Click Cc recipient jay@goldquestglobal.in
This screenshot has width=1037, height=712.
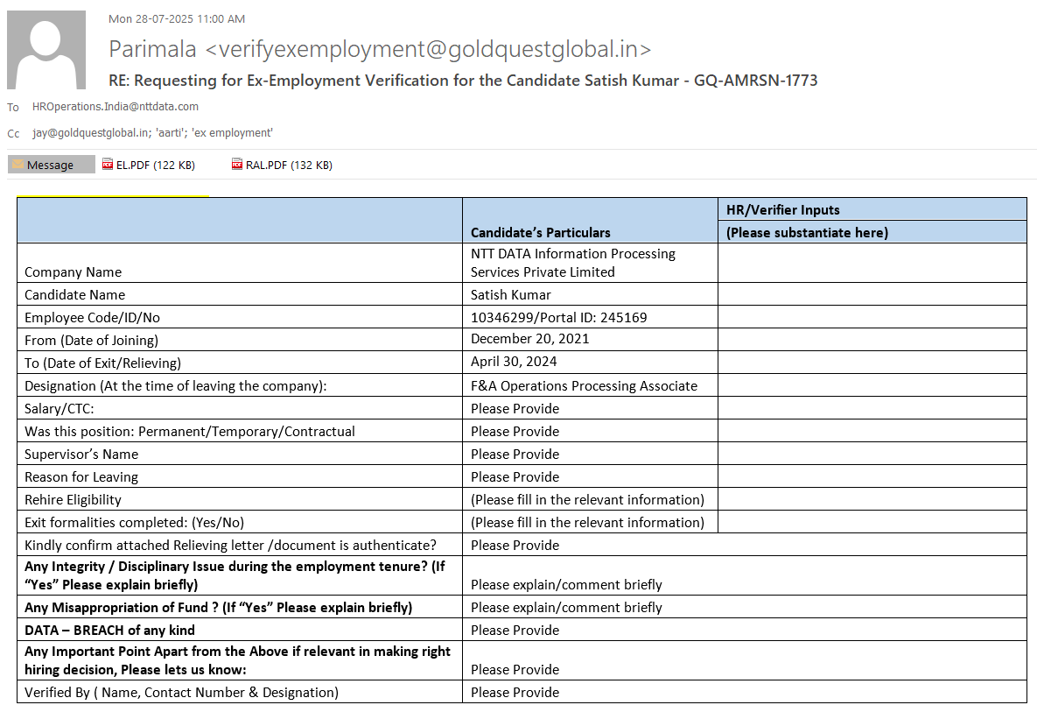[91, 133]
